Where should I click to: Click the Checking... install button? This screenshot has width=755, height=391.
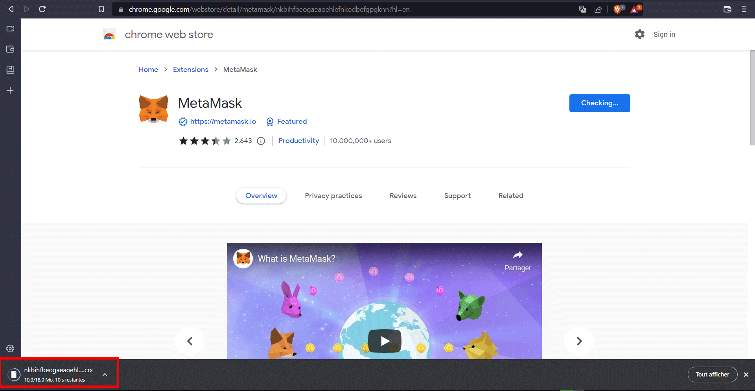click(600, 103)
